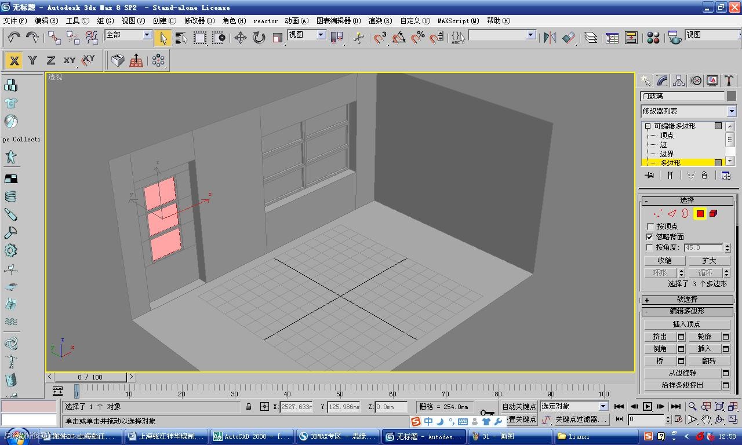Select Polygon sub-object level red square

(x=700, y=214)
